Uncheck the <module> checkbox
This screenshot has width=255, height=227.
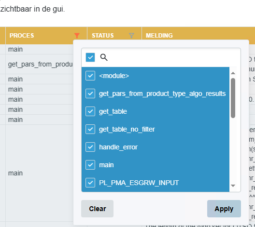click(x=90, y=76)
